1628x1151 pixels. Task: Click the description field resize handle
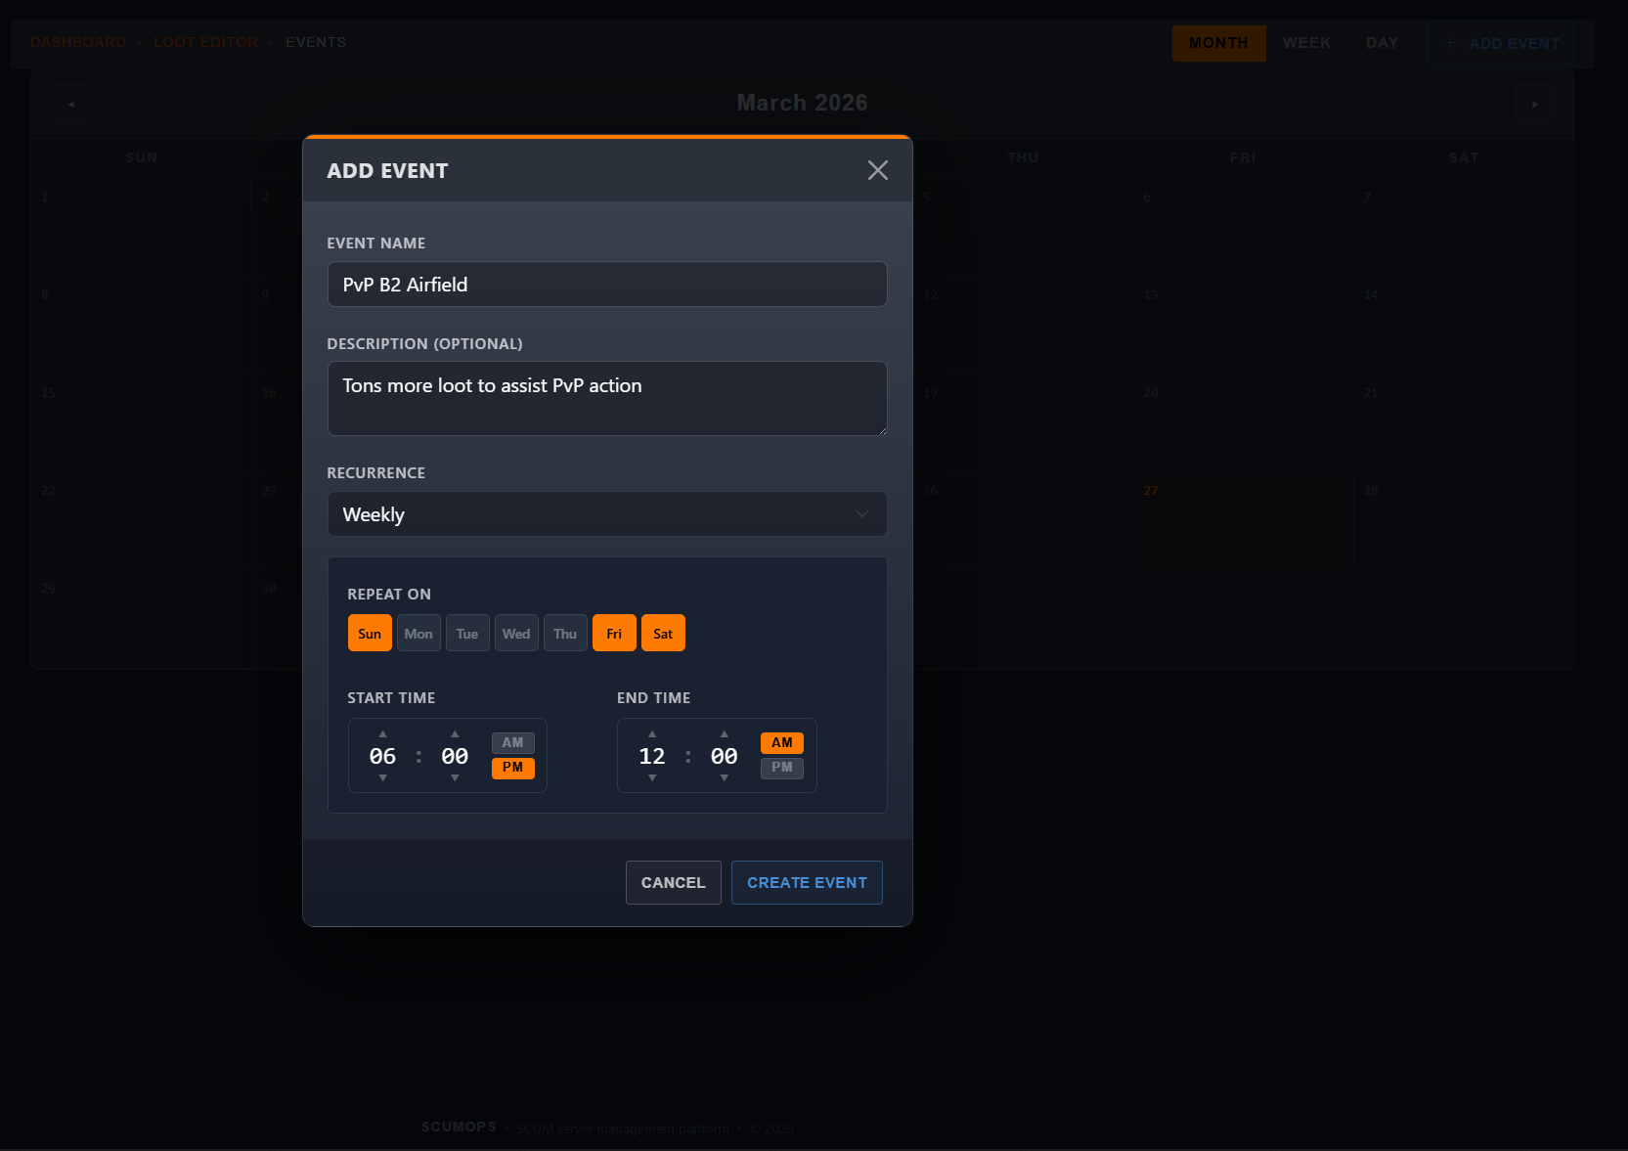click(x=882, y=430)
